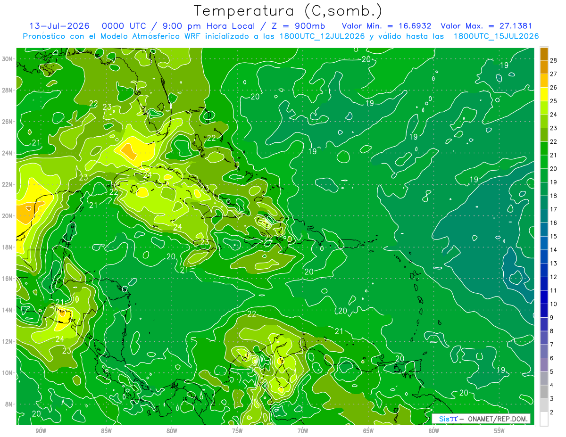566x437 pixels.
Task: Click the number 15 on the color scale
Action: [554, 236]
